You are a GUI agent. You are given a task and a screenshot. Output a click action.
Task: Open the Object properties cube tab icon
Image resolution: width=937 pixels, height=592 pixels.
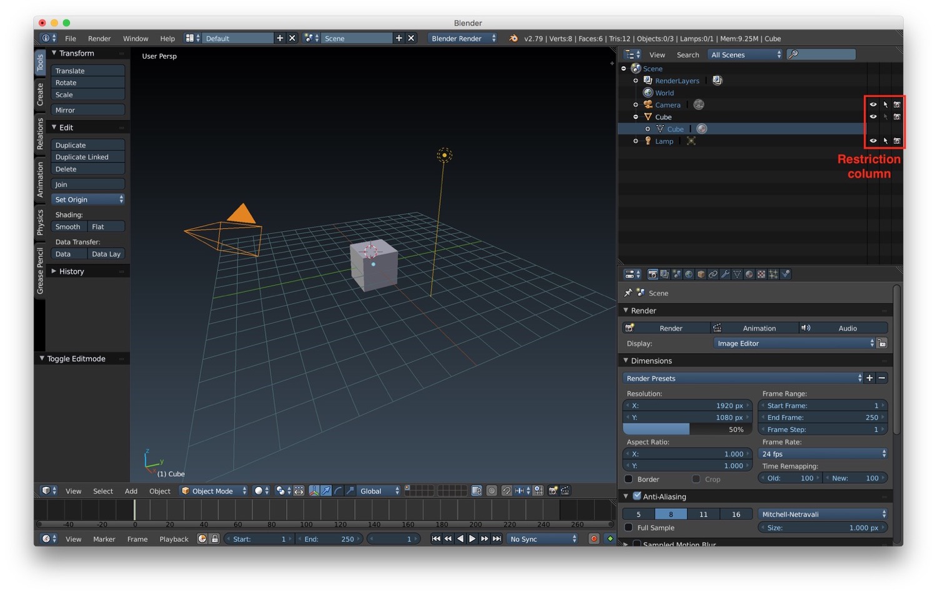point(701,274)
